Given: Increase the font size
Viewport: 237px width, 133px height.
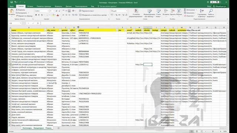Looking at the screenshot, I should point(56,11).
